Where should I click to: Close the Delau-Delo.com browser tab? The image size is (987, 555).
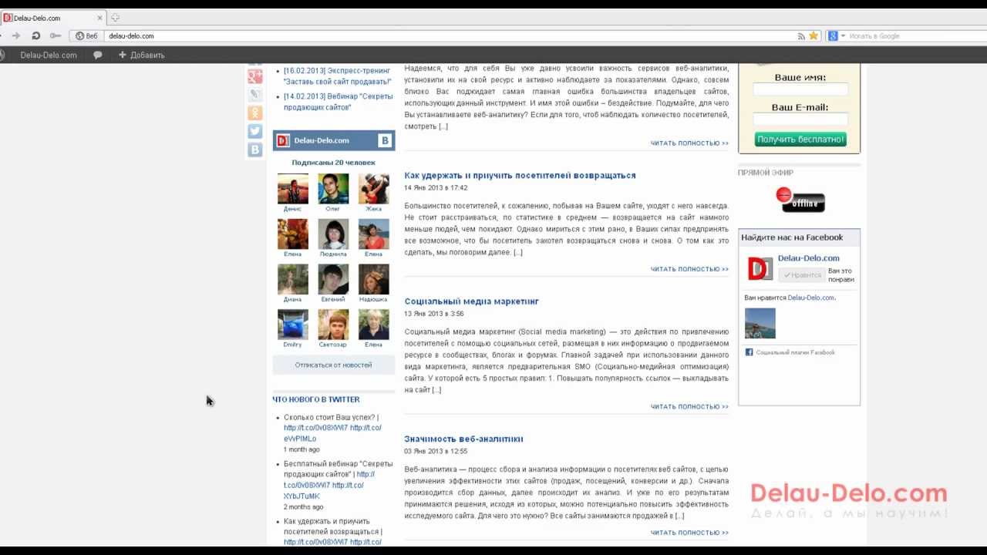click(x=99, y=18)
